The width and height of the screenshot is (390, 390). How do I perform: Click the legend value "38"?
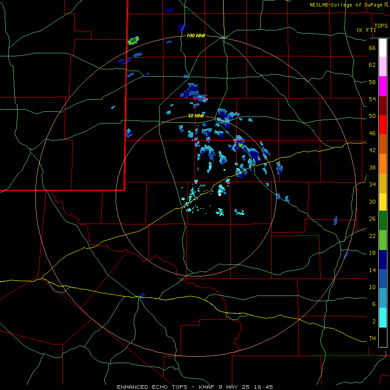click(372, 167)
